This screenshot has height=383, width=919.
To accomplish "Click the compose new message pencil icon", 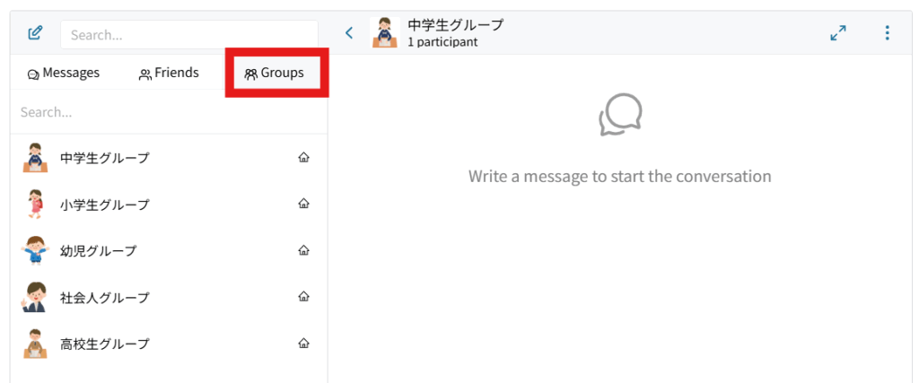I will [x=35, y=33].
